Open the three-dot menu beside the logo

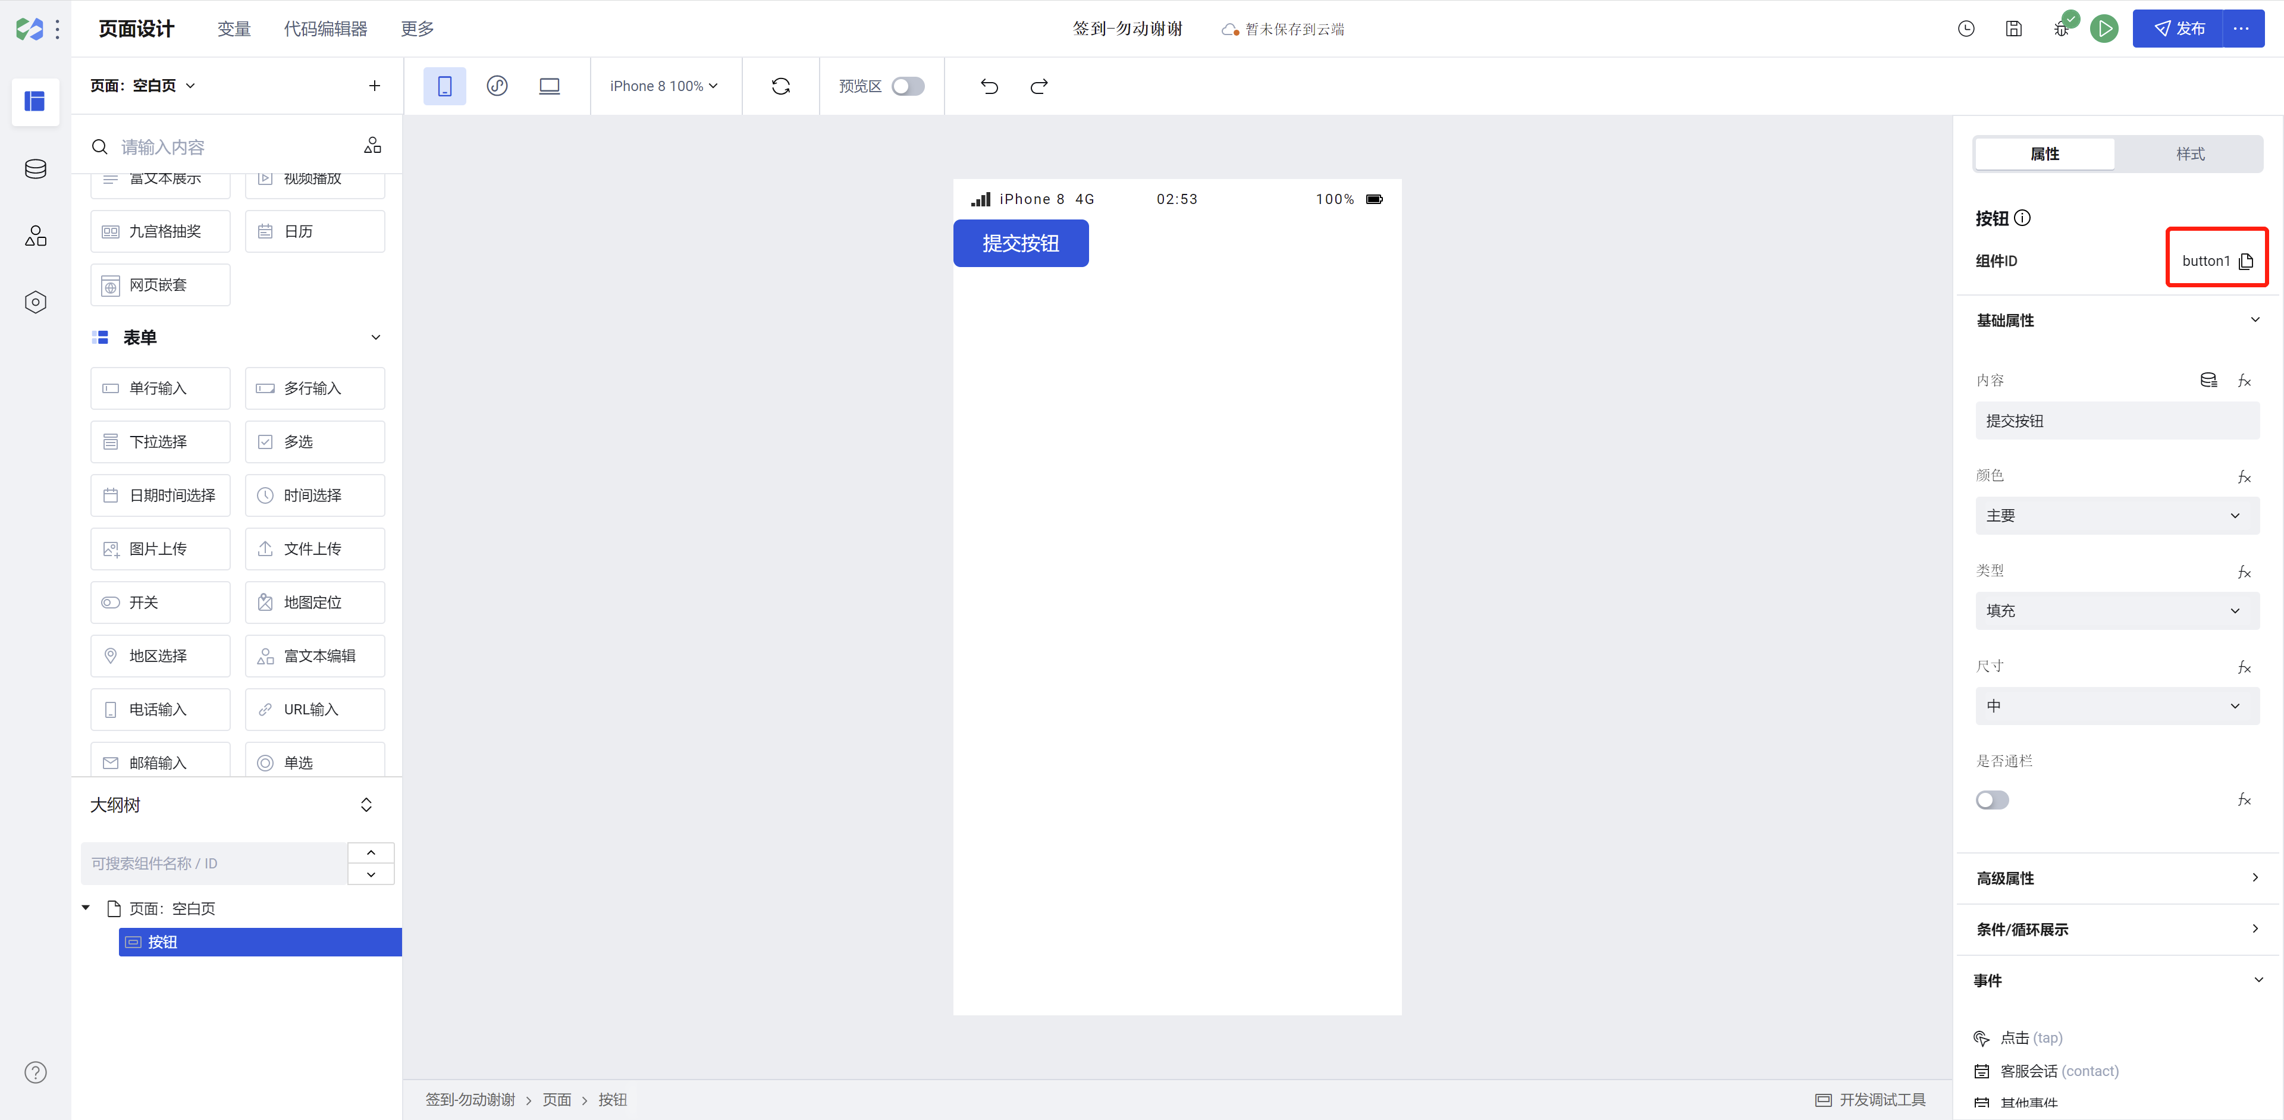58,29
